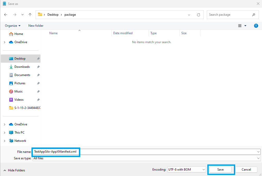The height and width of the screenshot is (176, 262).
Task: Select Desktop in the address breadcrumb
Action: 53,15
